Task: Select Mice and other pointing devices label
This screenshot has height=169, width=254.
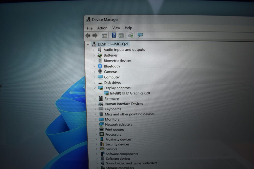Action: (130, 114)
